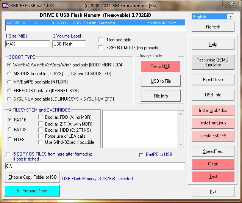Click Choose Copy Folder or ISO

pyautogui.click(x=32, y=177)
